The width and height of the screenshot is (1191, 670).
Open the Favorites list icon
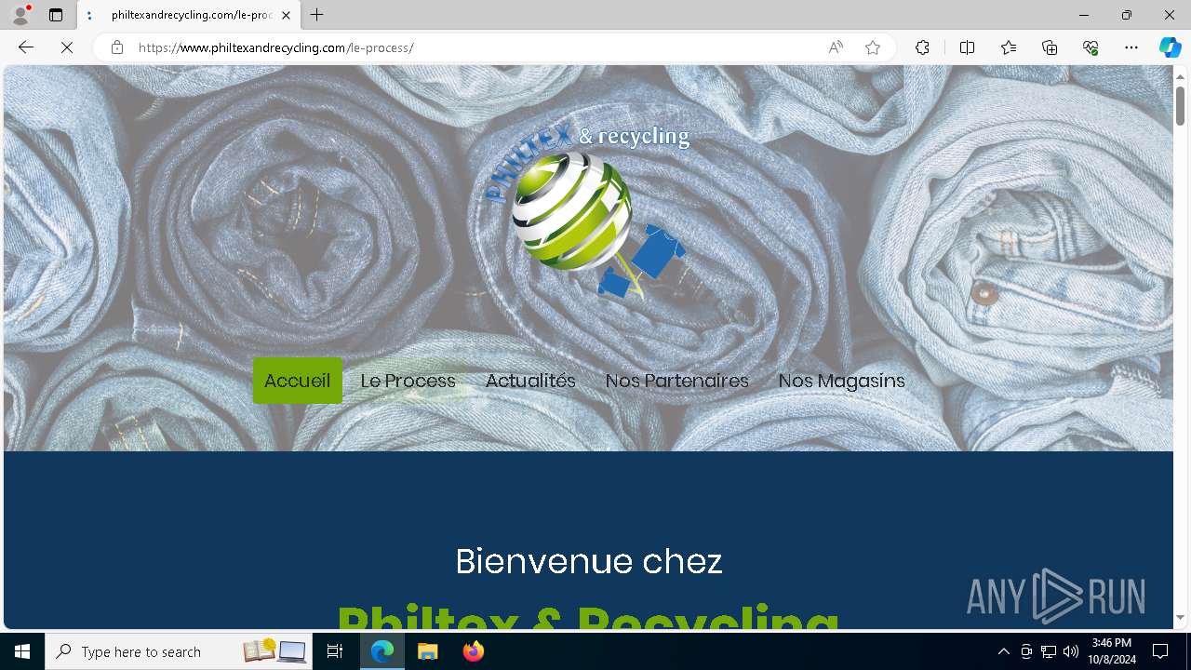pyautogui.click(x=1009, y=47)
